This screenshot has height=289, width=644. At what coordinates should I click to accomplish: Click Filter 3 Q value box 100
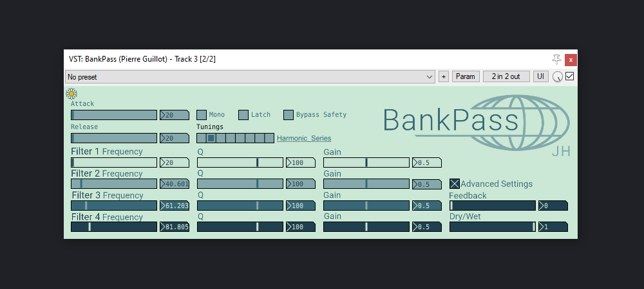(x=301, y=206)
